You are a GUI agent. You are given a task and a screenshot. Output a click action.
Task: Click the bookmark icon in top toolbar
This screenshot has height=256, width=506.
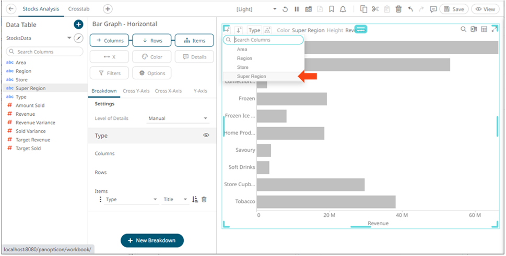(x=331, y=9)
